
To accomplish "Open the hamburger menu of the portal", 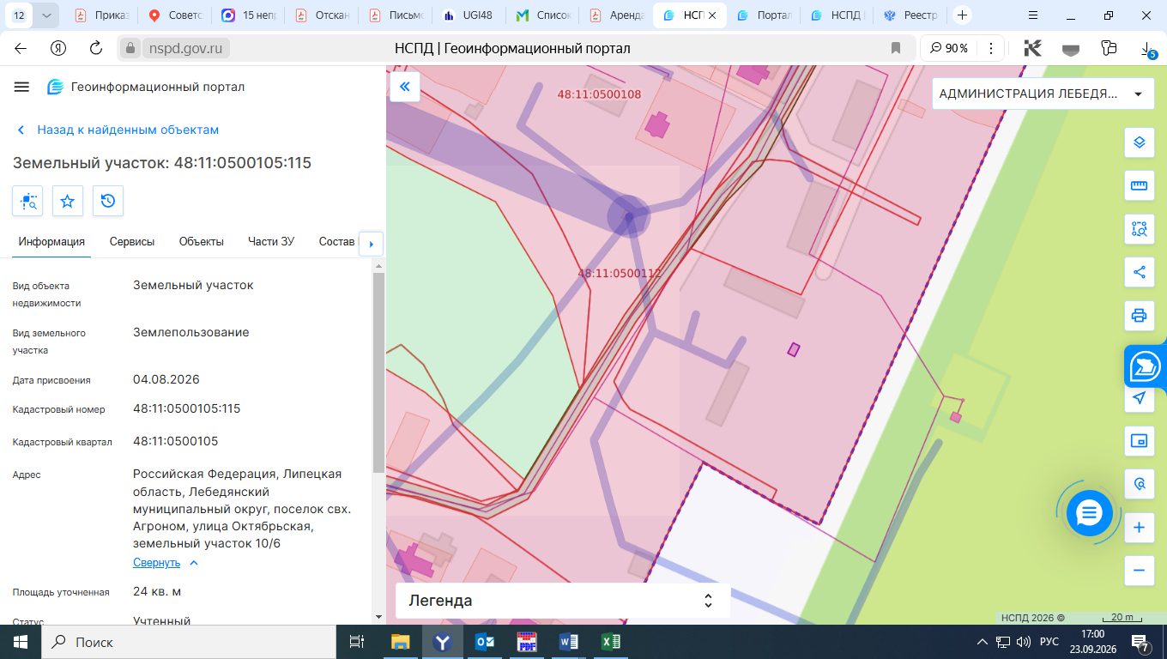I will click(x=21, y=87).
